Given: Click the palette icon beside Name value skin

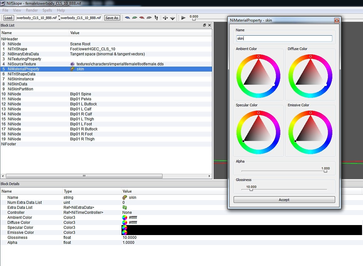Looking at the screenshot, I should pyautogui.click(x=125, y=197).
